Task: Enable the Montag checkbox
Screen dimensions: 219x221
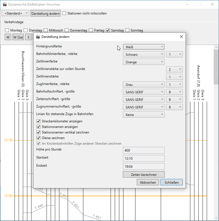Action: (x=7, y=30)
